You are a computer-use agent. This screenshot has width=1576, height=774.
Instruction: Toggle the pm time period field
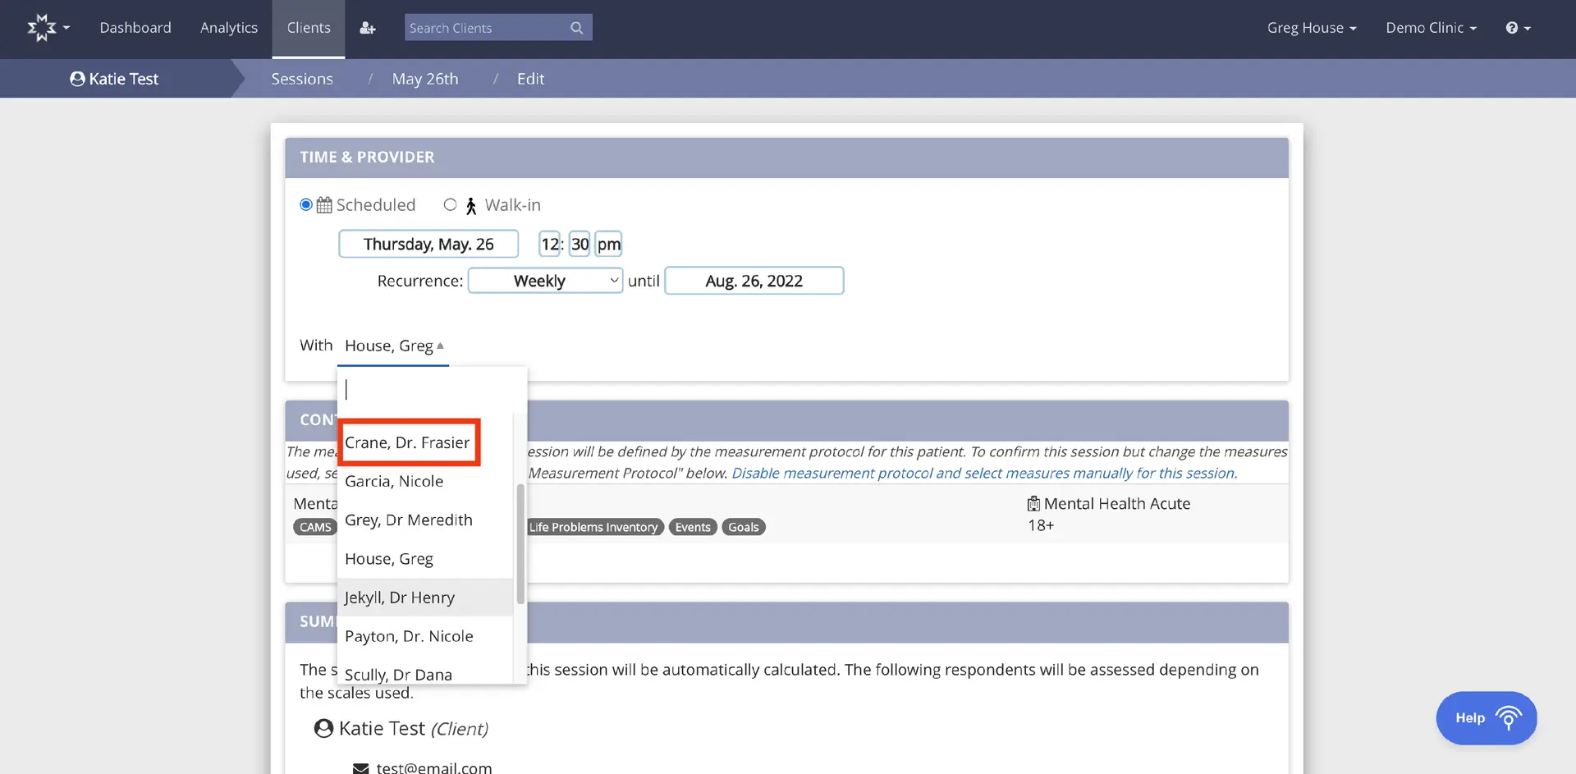608,245
